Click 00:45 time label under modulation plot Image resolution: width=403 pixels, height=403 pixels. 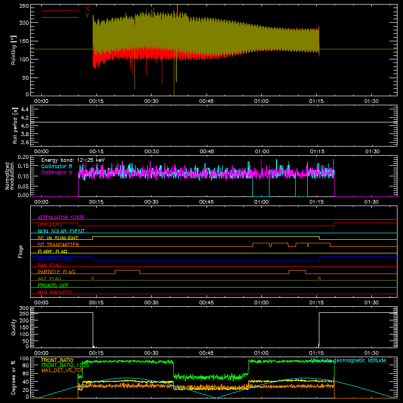(207, 202)
